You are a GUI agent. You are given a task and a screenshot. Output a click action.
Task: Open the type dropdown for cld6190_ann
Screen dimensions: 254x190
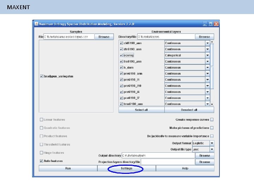[x=207, y=43]
